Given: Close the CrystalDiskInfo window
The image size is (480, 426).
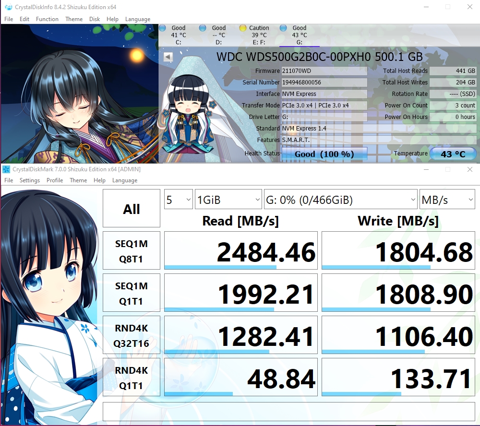Looking at the screenshot, I should 469,7.
